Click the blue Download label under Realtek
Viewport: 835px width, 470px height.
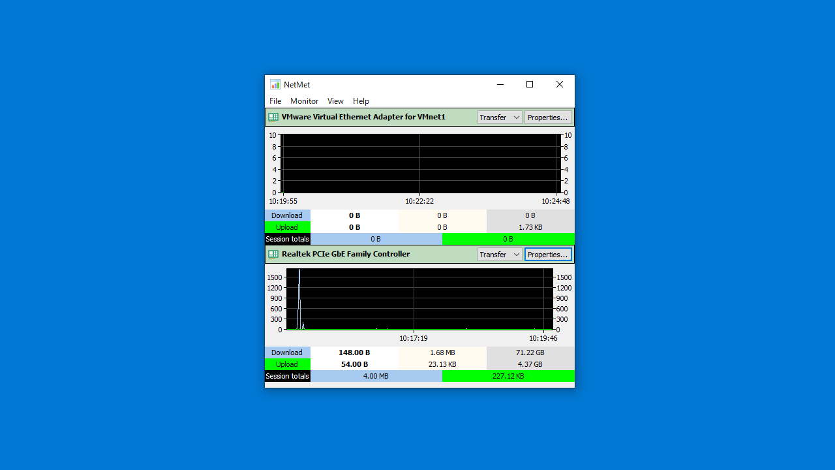(x=287, y=352)
